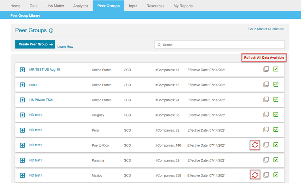Click copy icon in Peru row
301x183 pixels.
266,130
